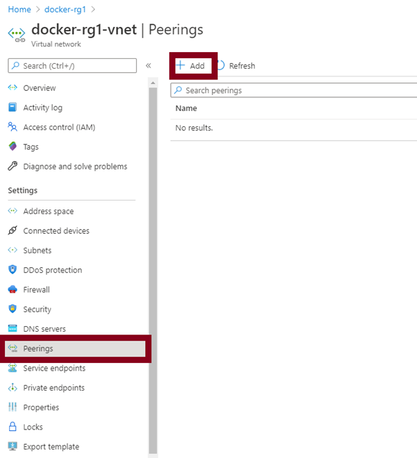Click the Overview icon in the sidebar
Viewport: 417px width, 458px height.
(12, 87)
